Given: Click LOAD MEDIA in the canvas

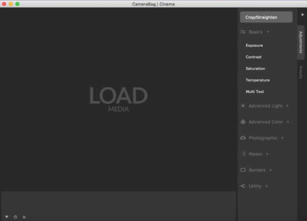Looking at the screenshot, I should tap(118, 99).
